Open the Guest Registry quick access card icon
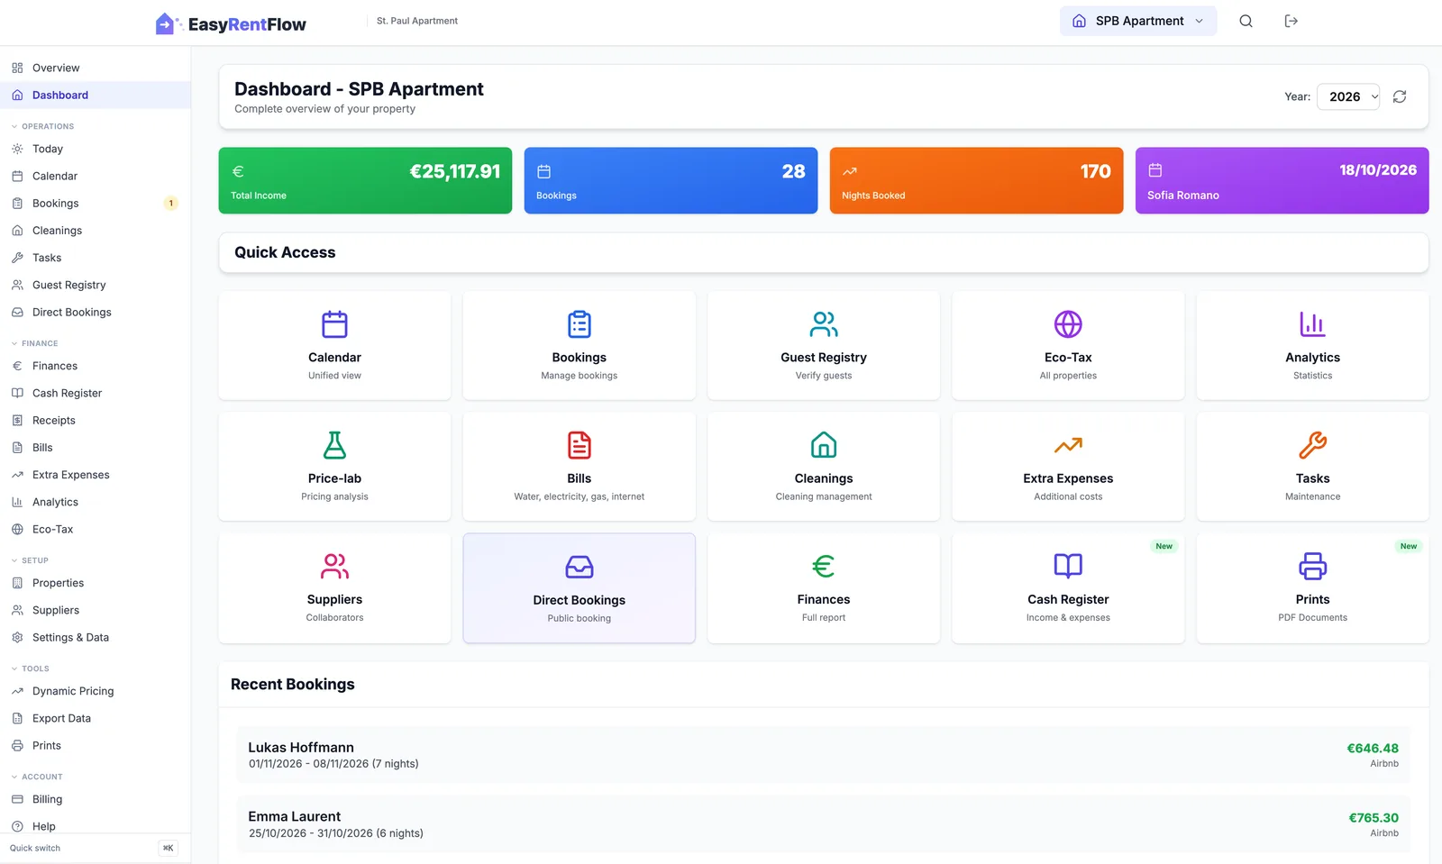Viewport: 1442px width, 864px height. [824, 324]
